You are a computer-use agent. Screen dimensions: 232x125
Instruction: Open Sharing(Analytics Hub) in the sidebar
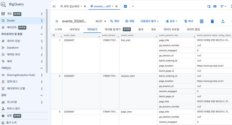(21, 75)
